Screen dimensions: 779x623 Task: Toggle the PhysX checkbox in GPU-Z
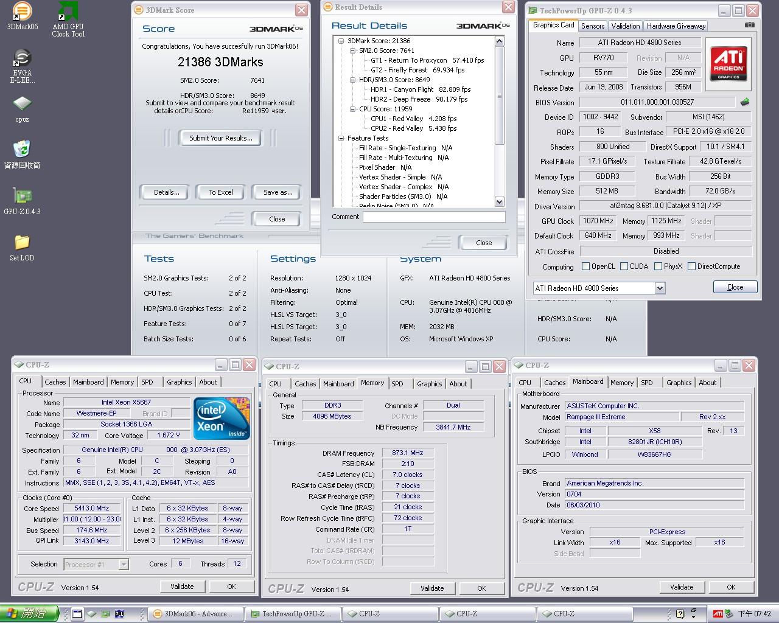tap(658, 266)
